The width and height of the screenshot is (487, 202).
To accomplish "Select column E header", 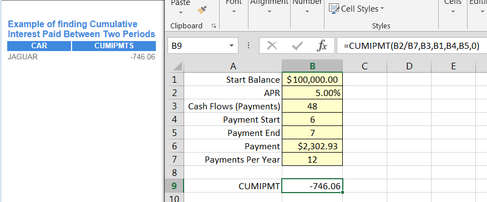I will [x=453, y=66].
